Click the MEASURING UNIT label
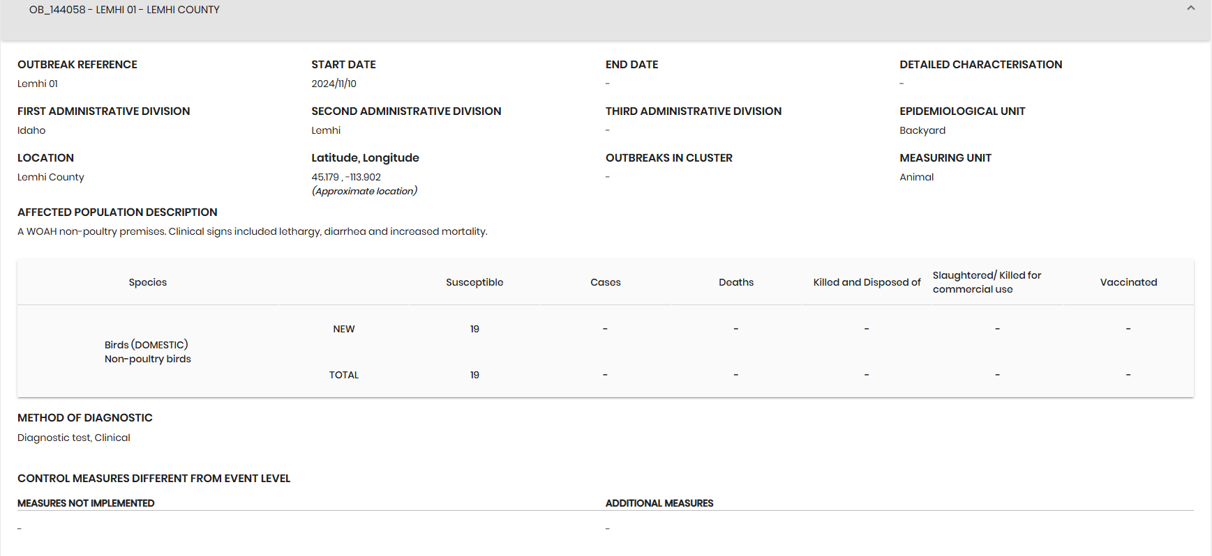The height and width of the screenshot is (556, 1212). point(945,158)
